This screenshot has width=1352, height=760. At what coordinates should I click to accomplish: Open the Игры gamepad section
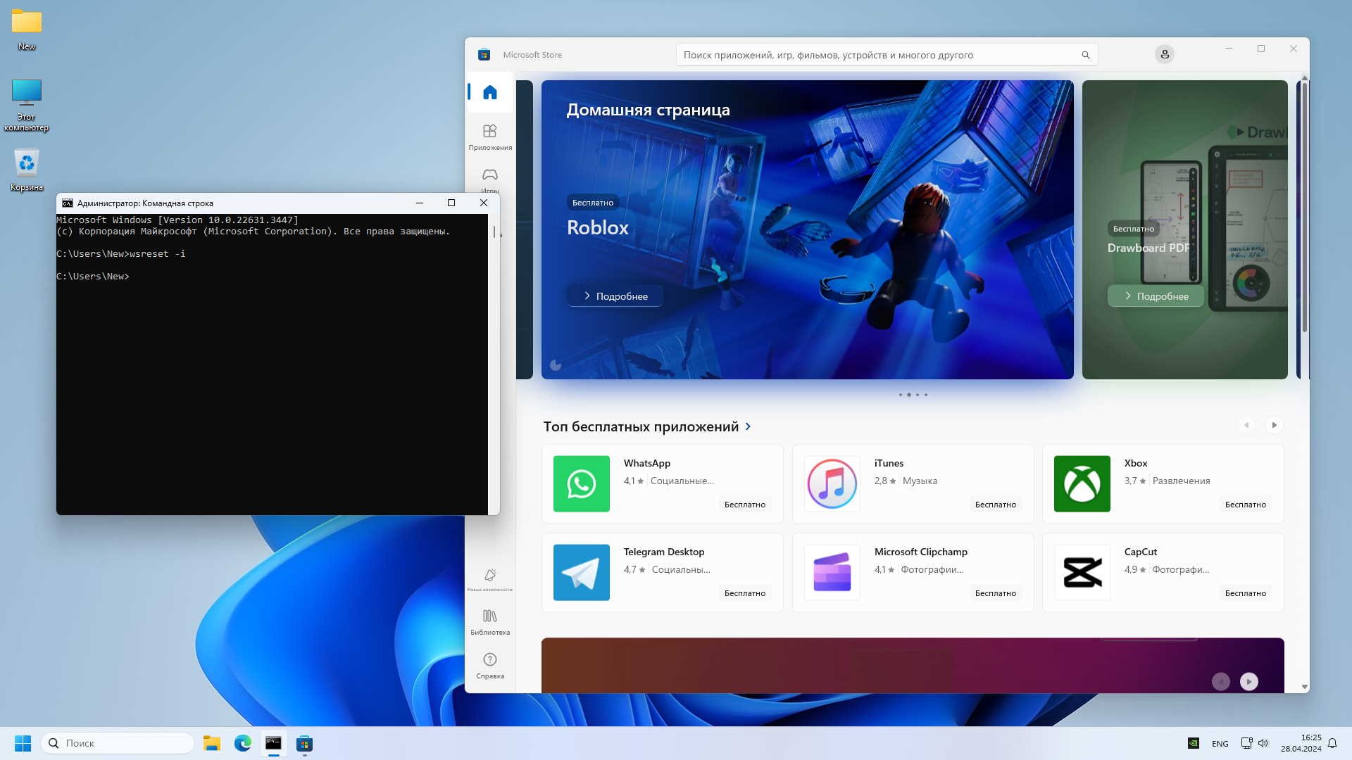(490, 176)
